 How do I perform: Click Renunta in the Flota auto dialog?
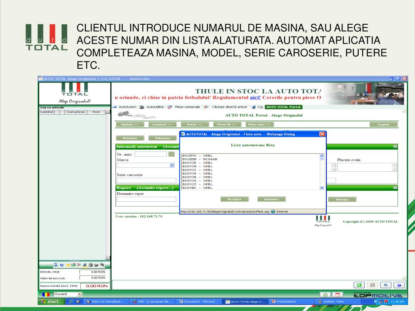coord(272,199)
